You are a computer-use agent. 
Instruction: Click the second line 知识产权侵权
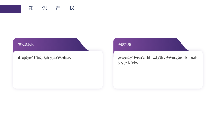click(127, 63)
